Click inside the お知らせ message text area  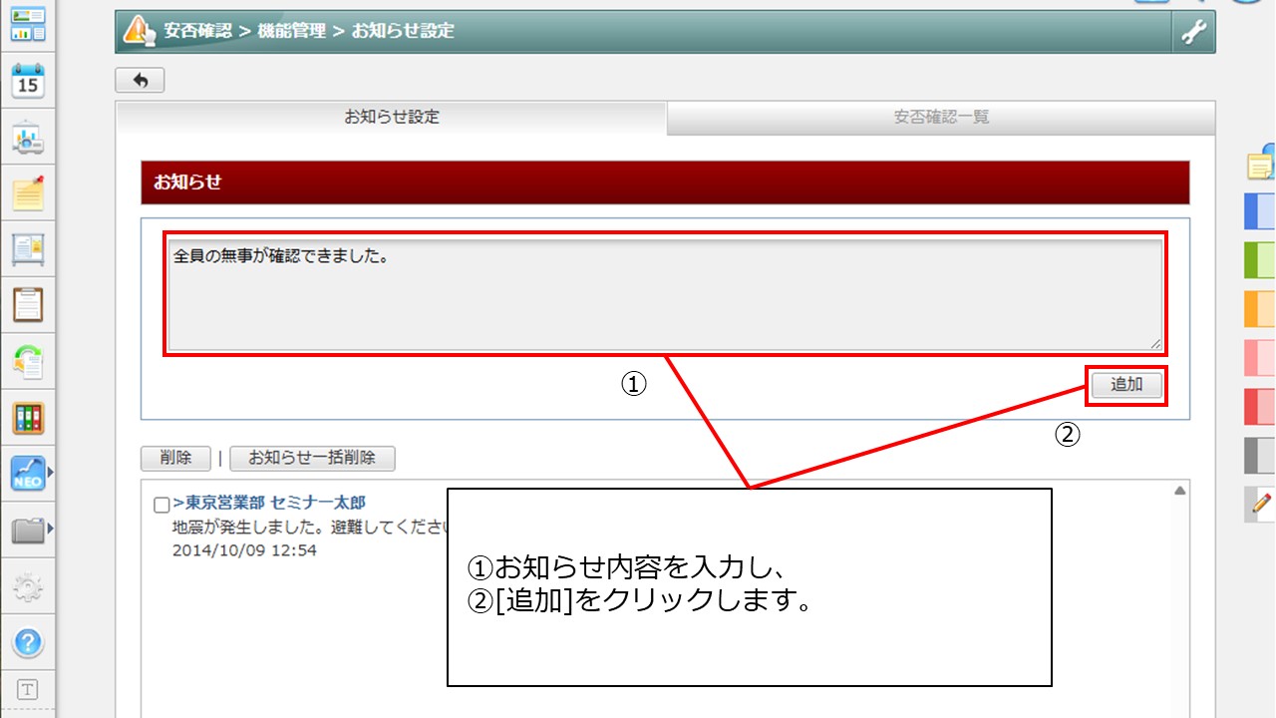tap(665, 294)
